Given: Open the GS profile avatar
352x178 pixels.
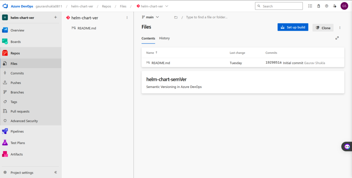Looking at the screenshot, I should point(344,6).
